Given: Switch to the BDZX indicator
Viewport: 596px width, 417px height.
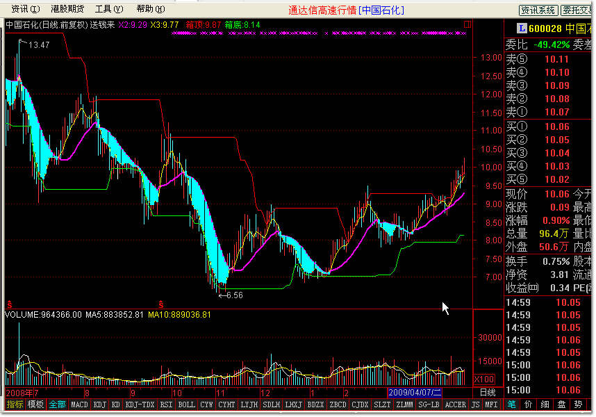Looking at the screenshot, I should 315,404.
